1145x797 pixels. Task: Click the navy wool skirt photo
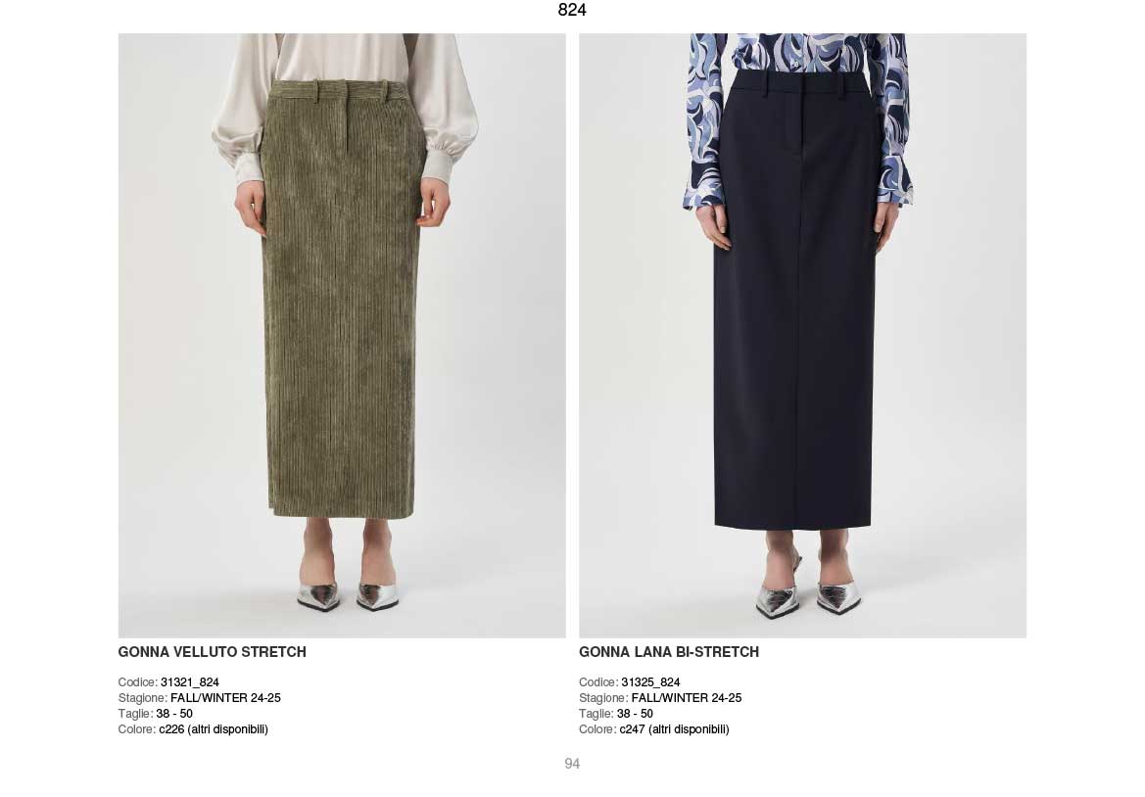tap(802, 335)
